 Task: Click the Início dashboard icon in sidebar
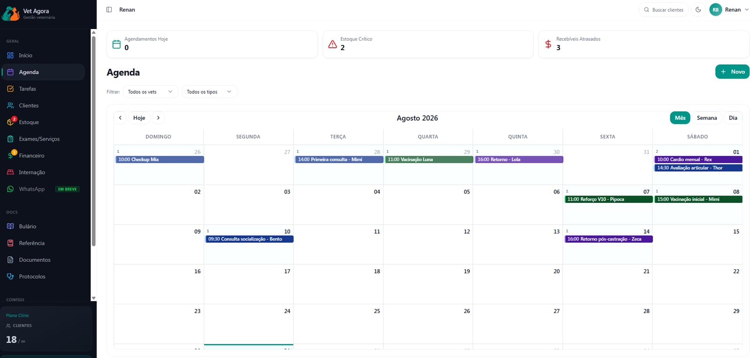coord(10,55)
